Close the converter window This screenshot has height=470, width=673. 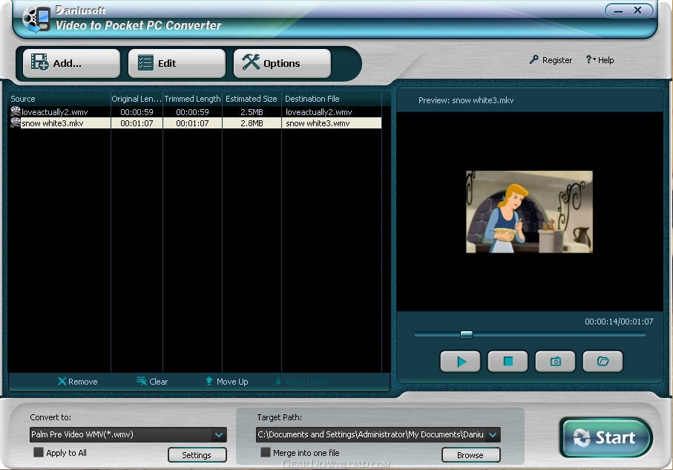pos(638,10)
